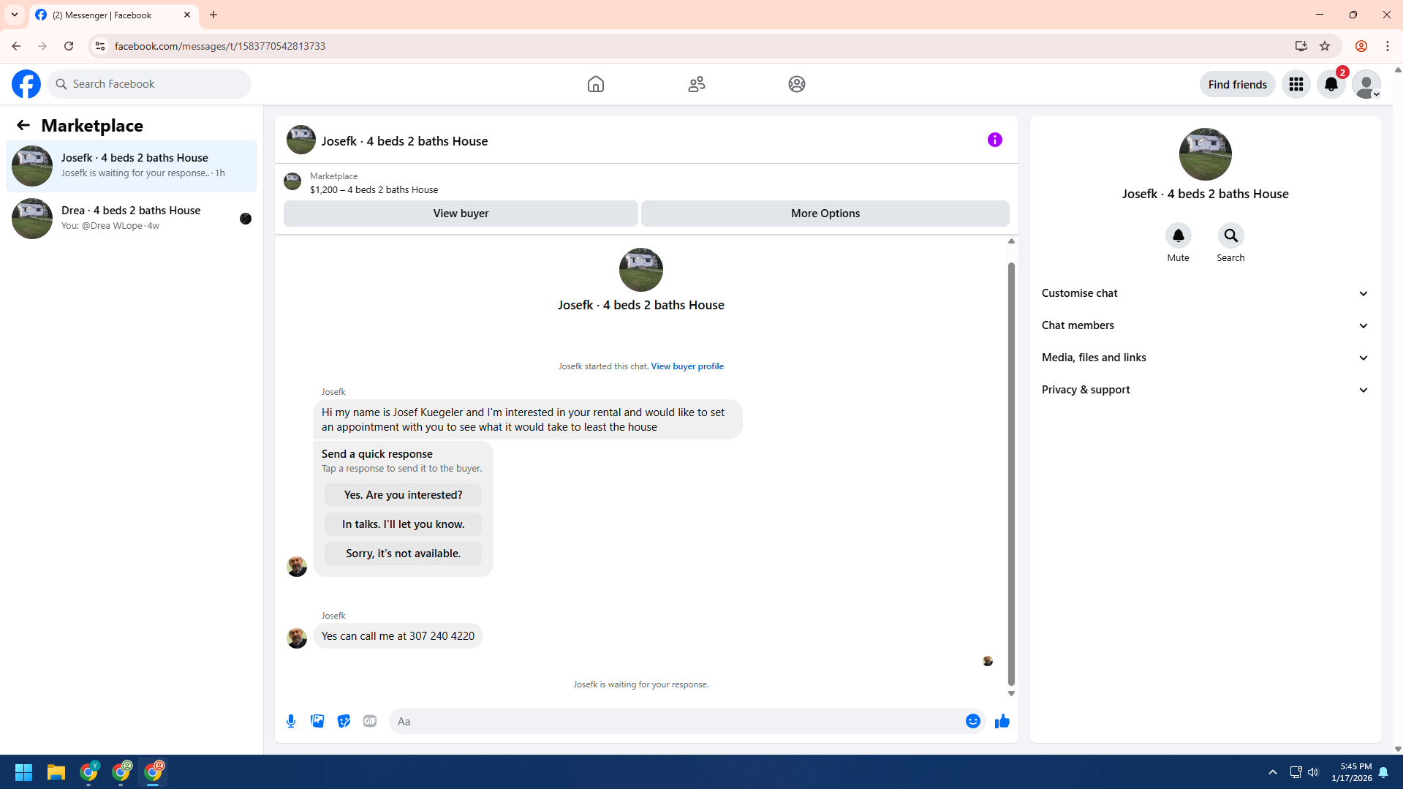The height and width of the screenshot is (789, 1403).
Task: Click Josefk's avatar beside phone message
Action: click(297, 638)
